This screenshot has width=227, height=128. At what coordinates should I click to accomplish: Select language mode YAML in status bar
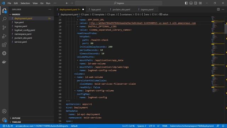165,126
